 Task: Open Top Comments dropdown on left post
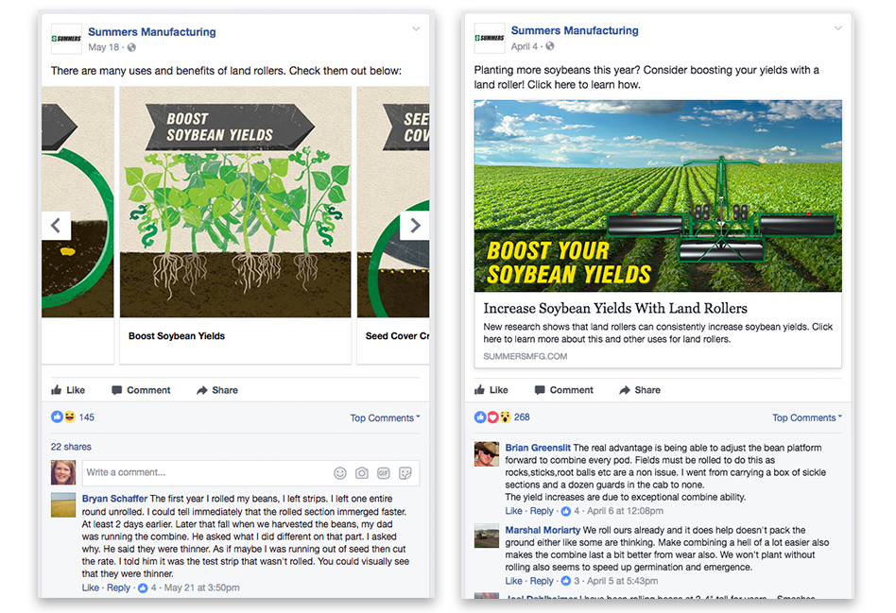pyautogui.click(x=385, y=418)
